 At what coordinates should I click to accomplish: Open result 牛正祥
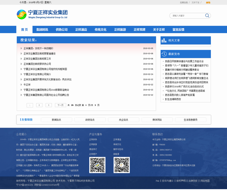pos(27,84)
